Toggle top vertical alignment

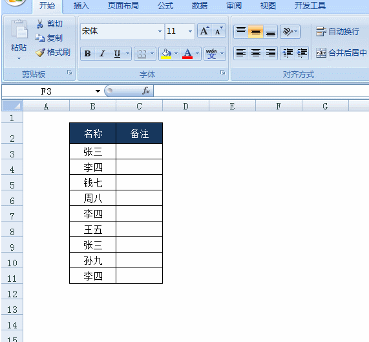(241, 32)
